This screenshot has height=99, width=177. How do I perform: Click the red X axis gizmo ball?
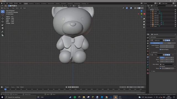click(x=144, y=14)
